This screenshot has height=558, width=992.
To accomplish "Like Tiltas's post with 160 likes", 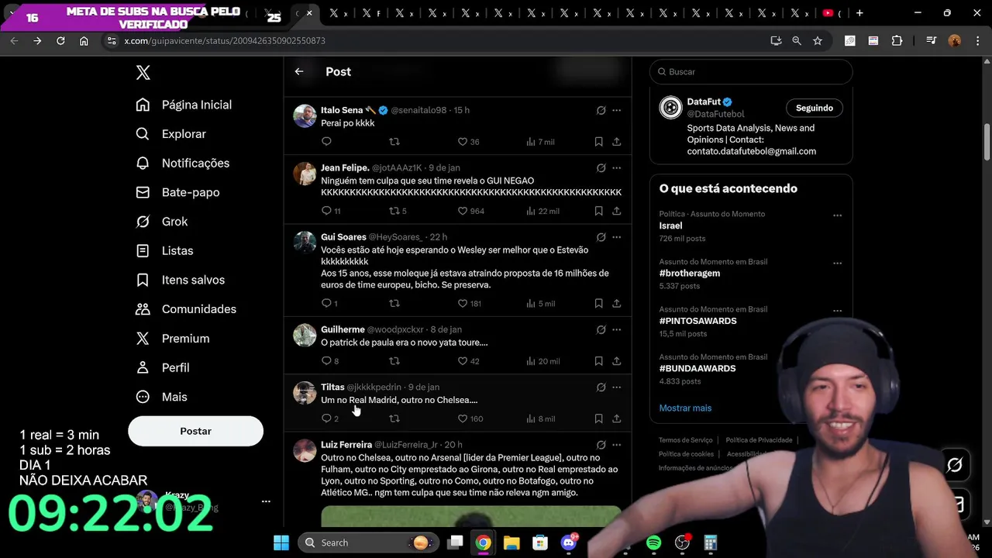I will coord(470,418).
